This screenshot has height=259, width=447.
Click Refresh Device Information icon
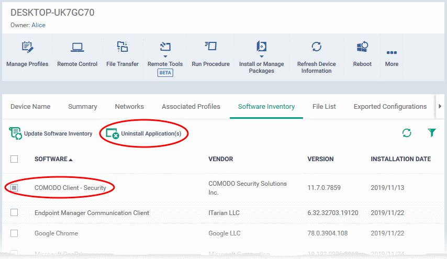[x=317, y=47]
